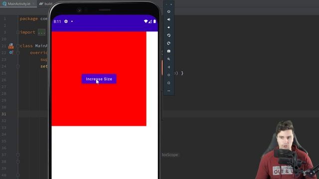Image resolution: width=319 pixels, height=179 pixels.
Task: Expand the folded import block on line 3
Action: click(18, 32)
